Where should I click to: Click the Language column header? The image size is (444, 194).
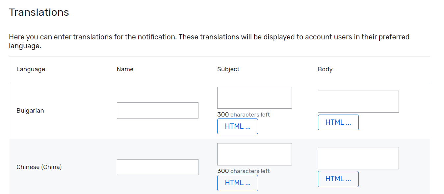coord(31,69)
